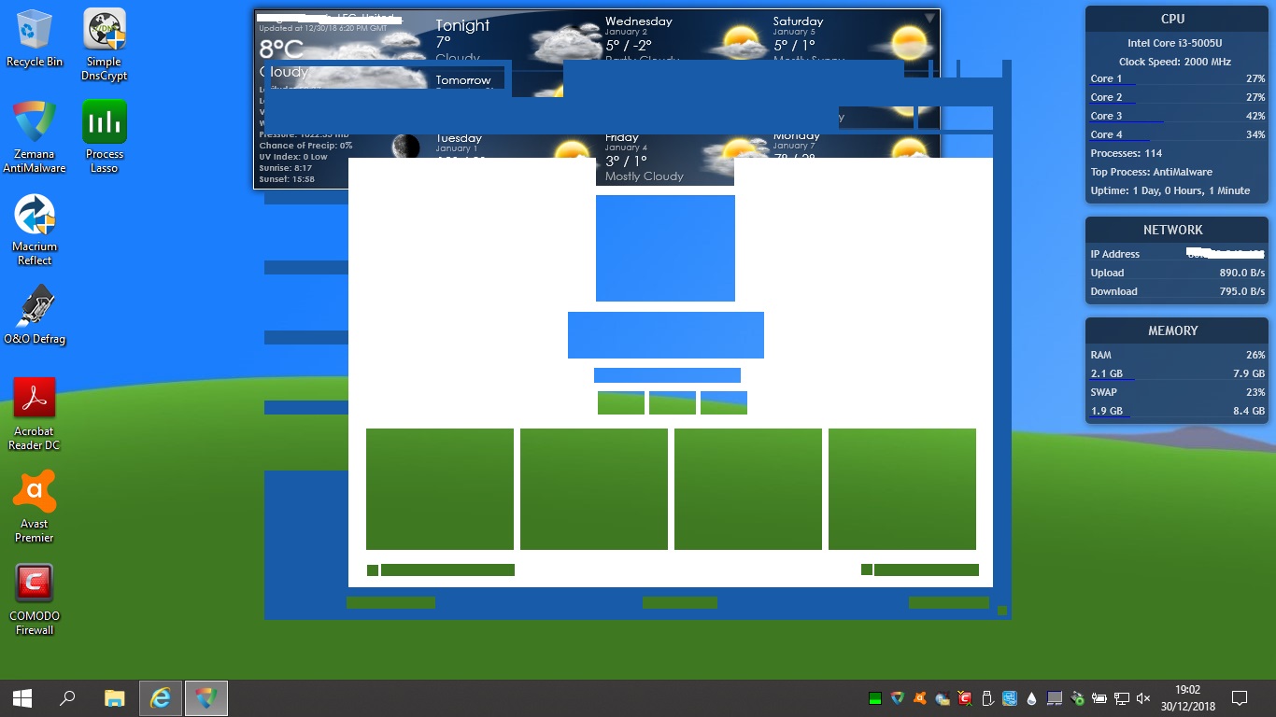Launch Simple DnsCrypt from the desktop

click(105, 45)
